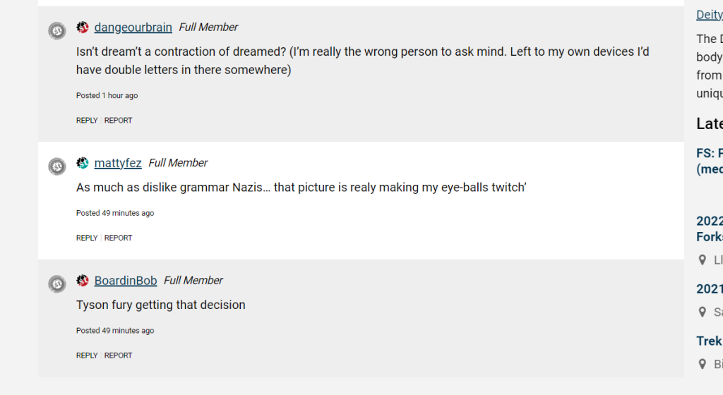This screenshot has height=395, width=723.
Task: Click map pin icon under 2021 listing
Action: coord(702,312)
